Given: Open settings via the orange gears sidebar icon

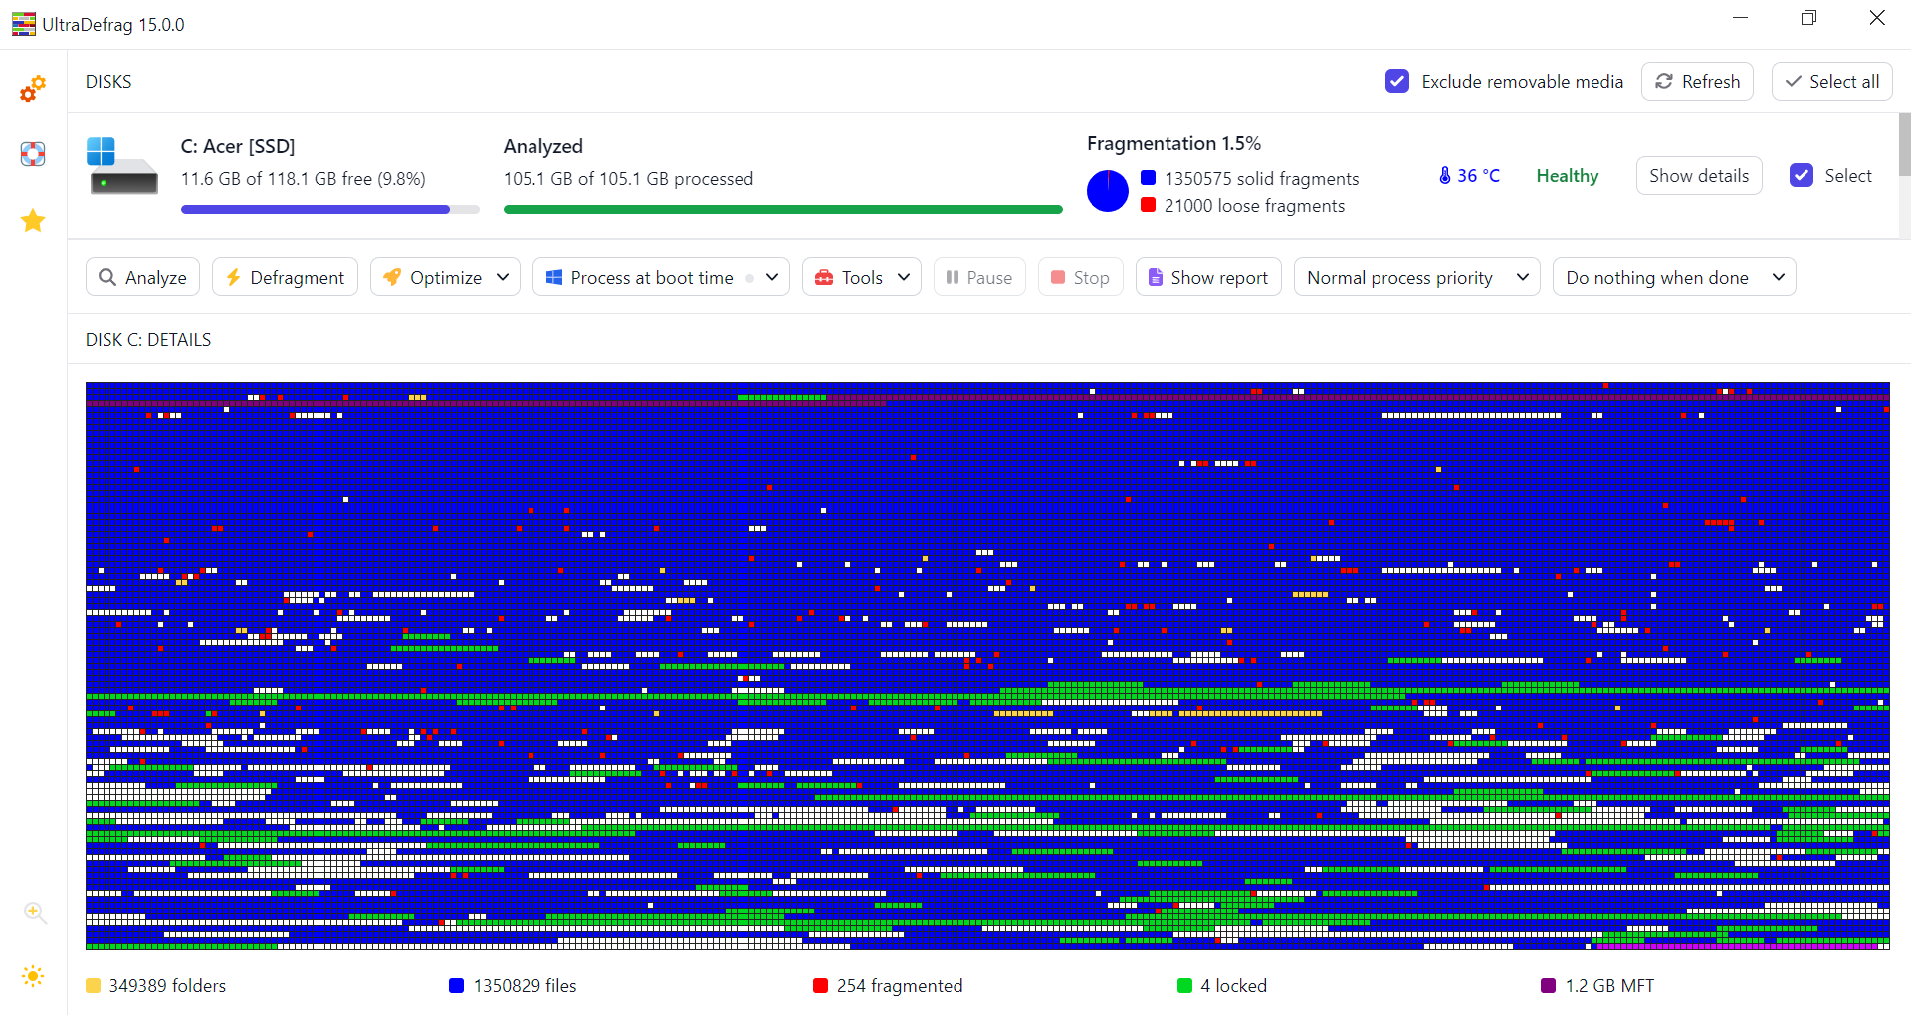Looking at the screenshot, I should pyautogui.click(x=33, y=89).
